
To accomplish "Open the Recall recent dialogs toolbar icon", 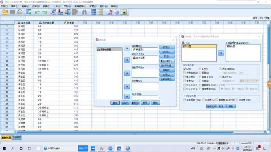I will [29, 12].
